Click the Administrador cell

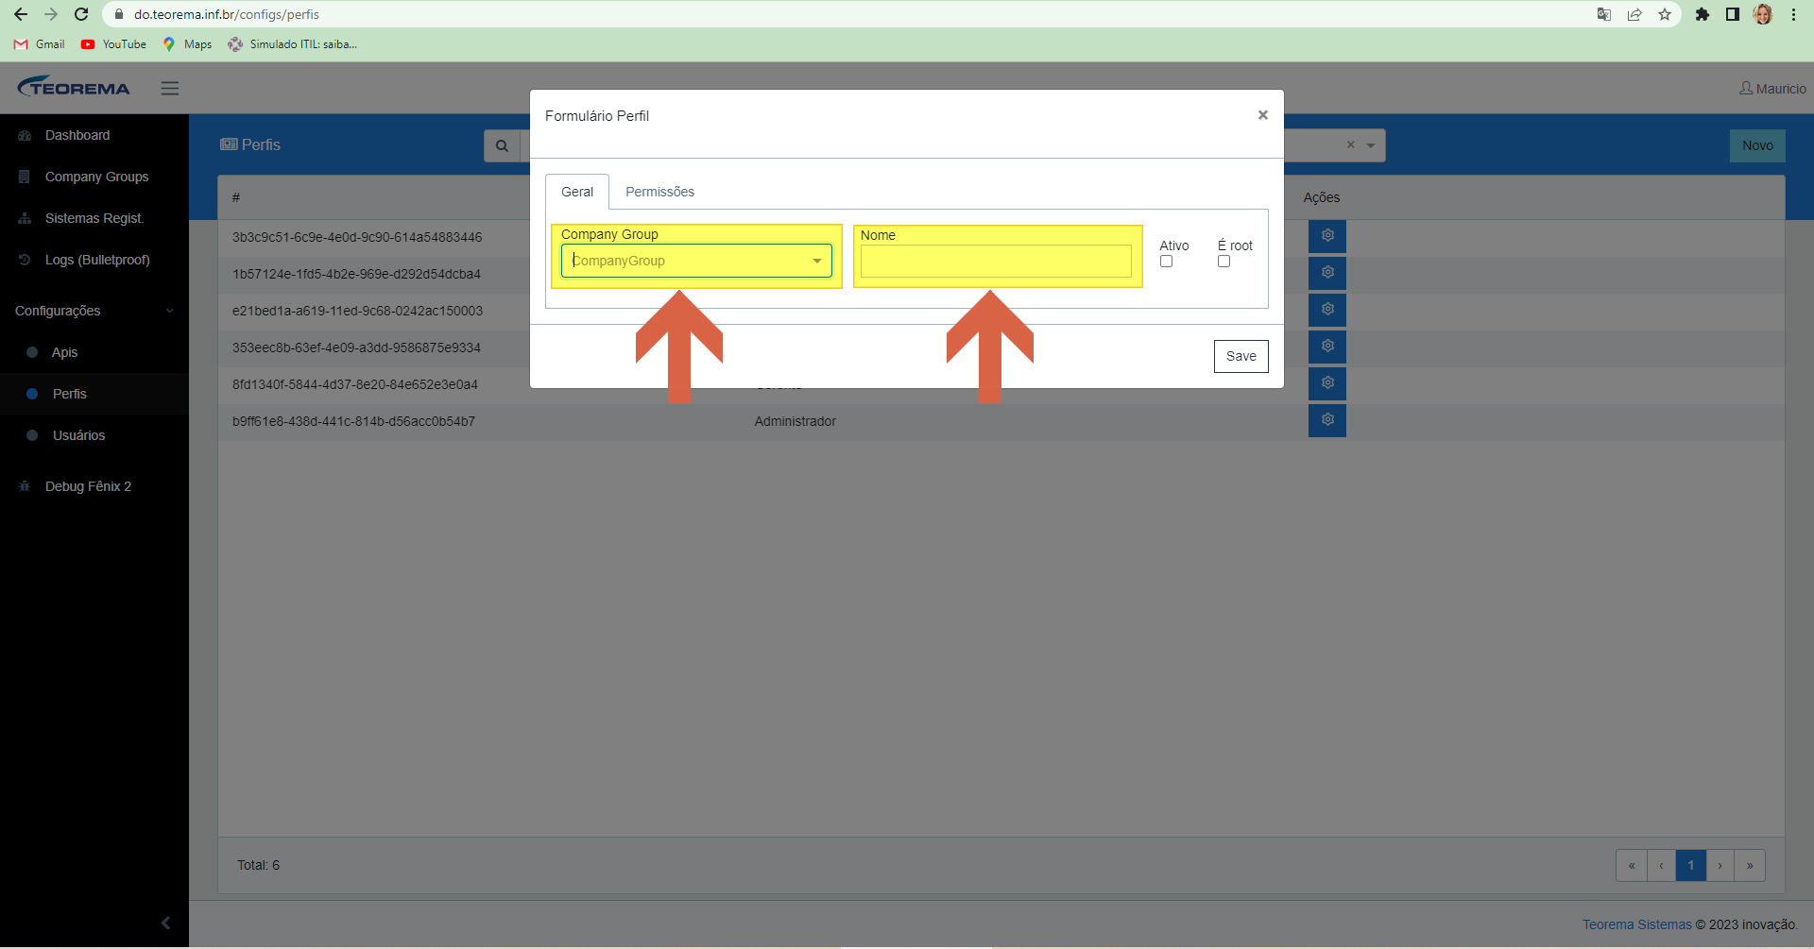click(x=795, y=421)
